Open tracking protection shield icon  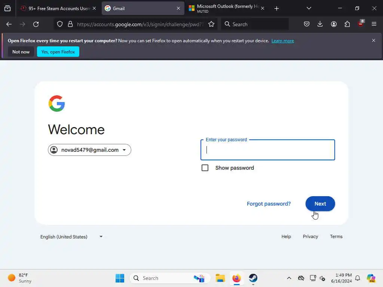(x=60, y=24)
